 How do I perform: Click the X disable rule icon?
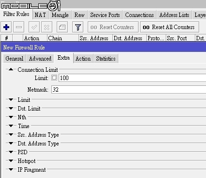pyautogui.click(x=47, y=27)
